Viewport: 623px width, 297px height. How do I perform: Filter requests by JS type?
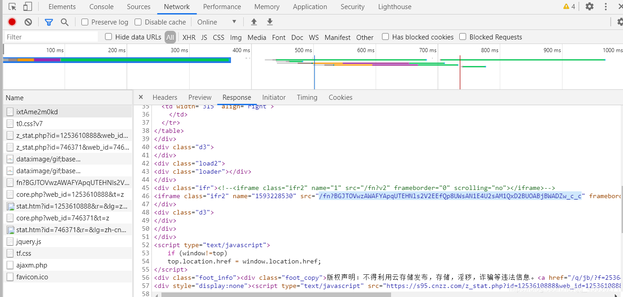204,37
